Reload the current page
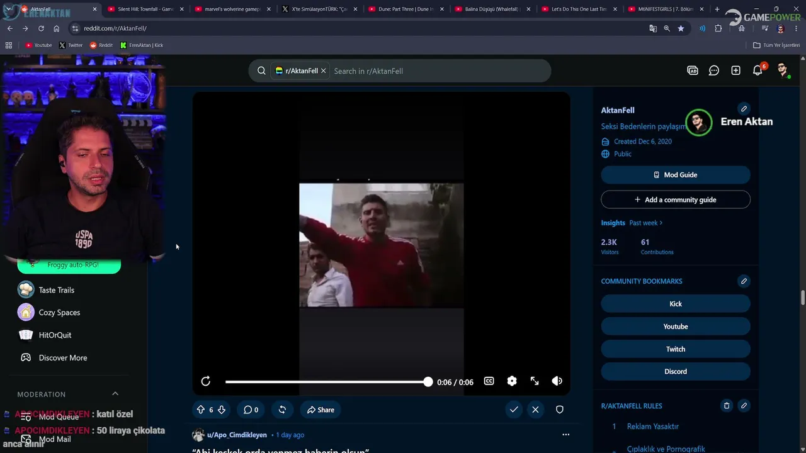The image size is (806, 453). coord(41,28)
